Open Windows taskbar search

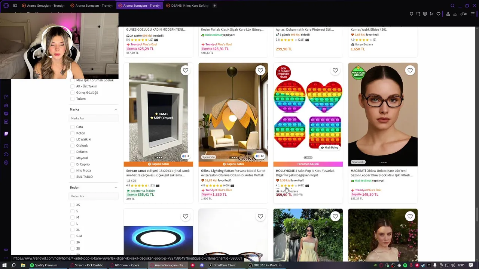point(13,265)
